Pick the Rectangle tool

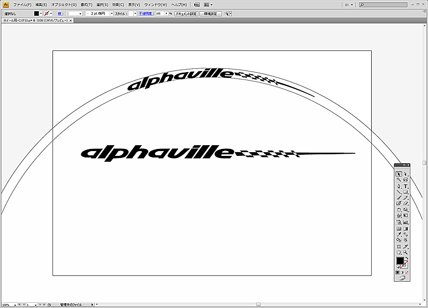[x=406, y=192]
